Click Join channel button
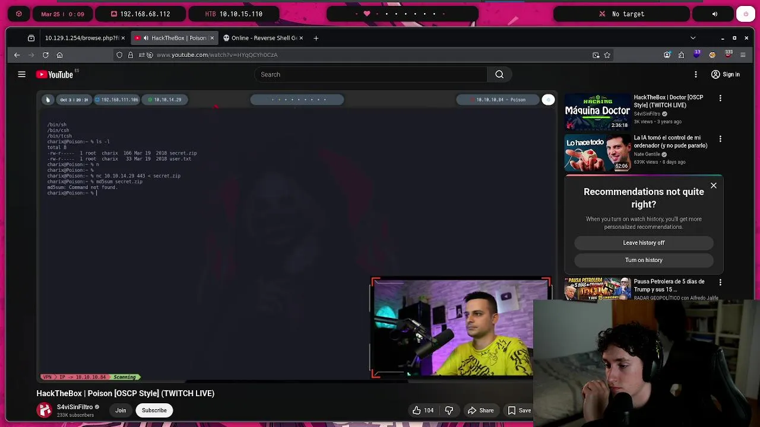 tap(121, 410)
